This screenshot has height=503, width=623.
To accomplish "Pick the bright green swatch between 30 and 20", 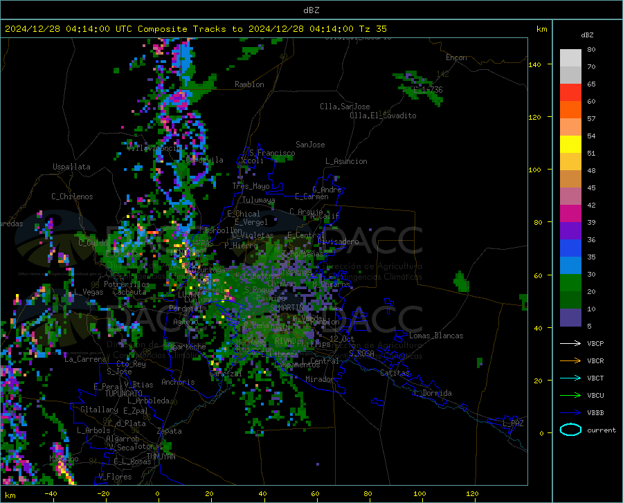I will pos(570,283).
